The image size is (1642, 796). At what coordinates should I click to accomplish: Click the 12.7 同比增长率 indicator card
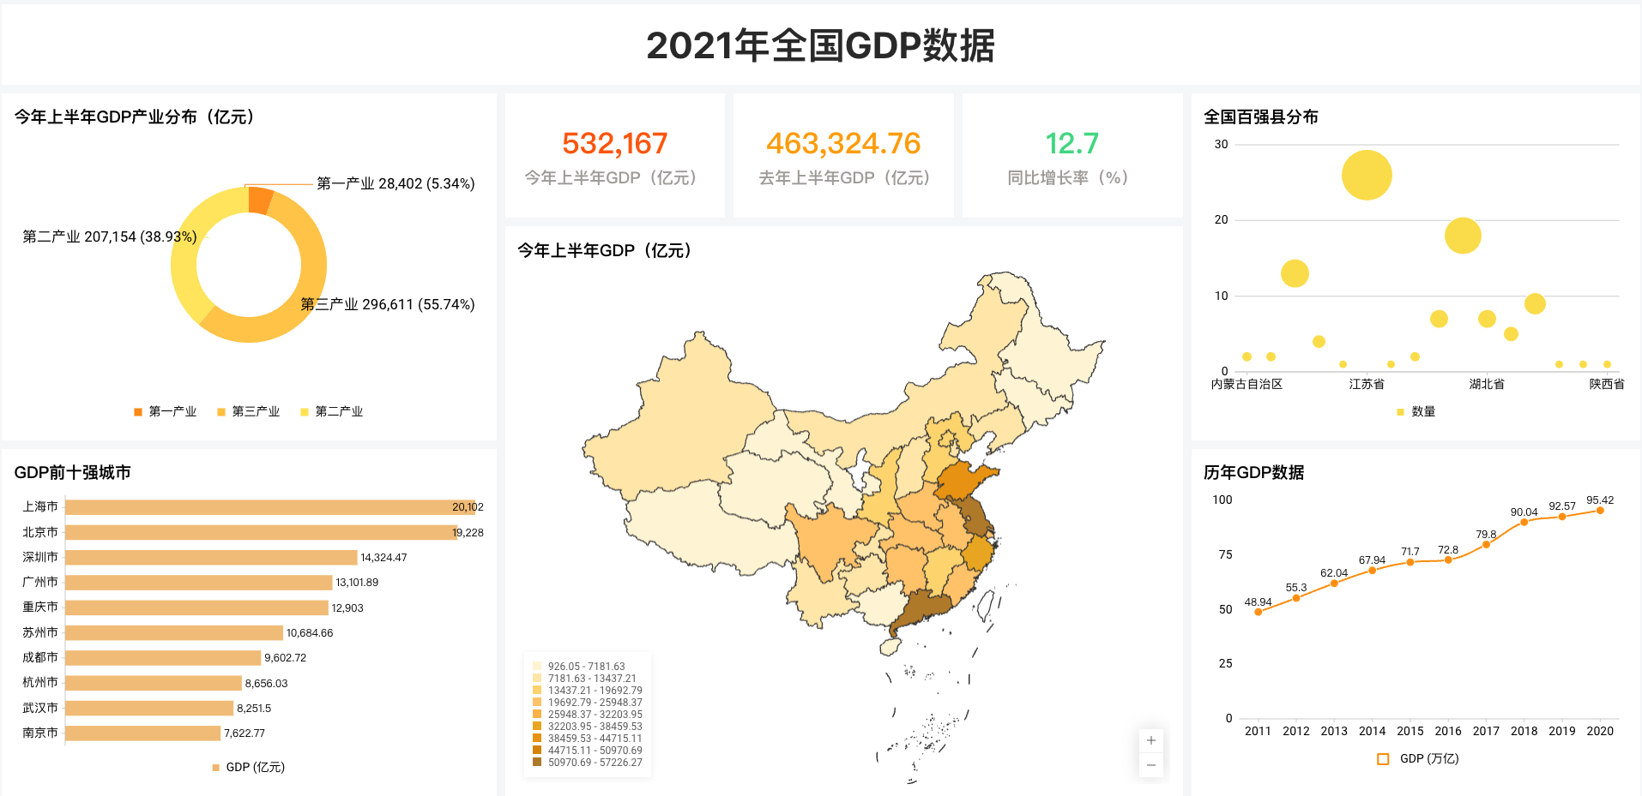coord(1072,156)
